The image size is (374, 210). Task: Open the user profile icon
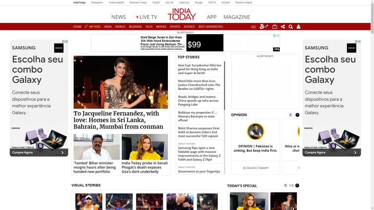298,27
